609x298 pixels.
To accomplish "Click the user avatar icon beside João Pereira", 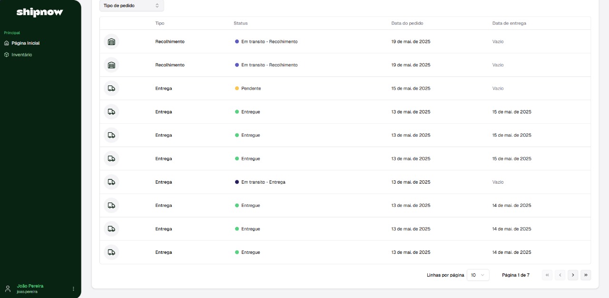I will coord(8,289).
